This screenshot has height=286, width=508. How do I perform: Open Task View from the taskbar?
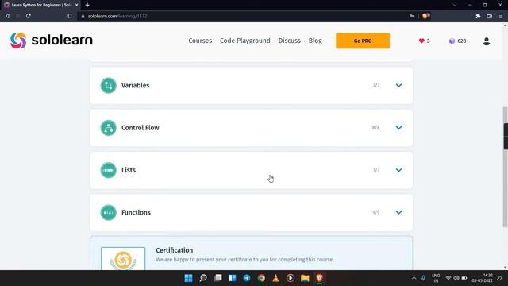(x=217, y=278)
